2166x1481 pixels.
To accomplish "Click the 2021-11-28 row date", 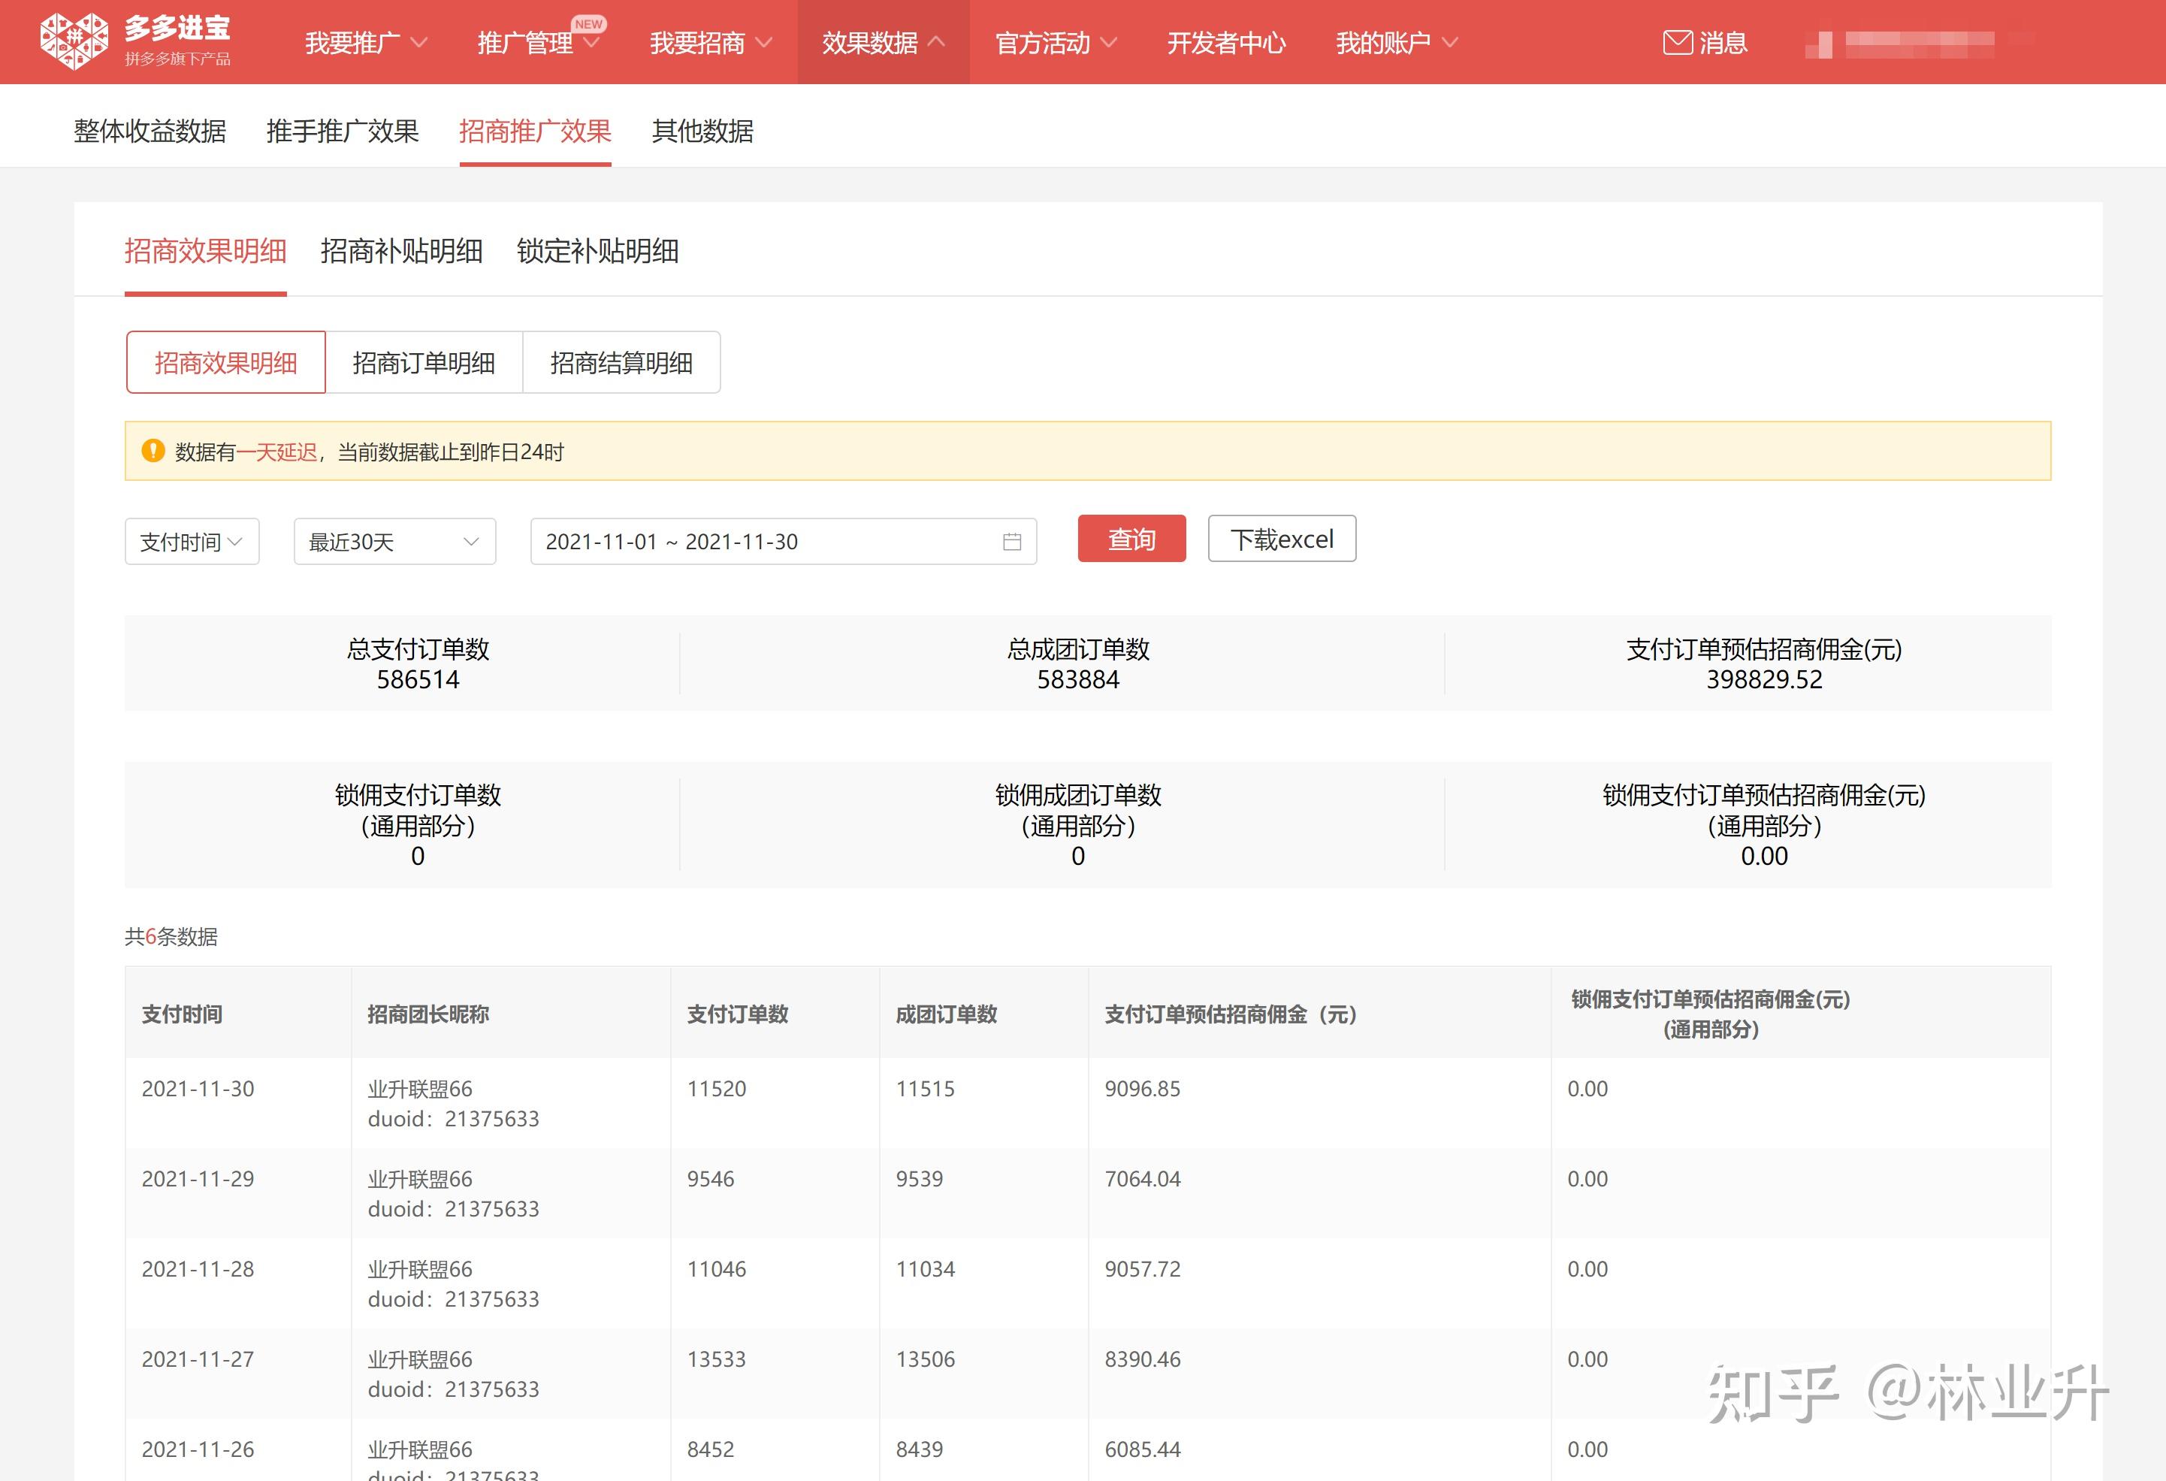I will click(x=198, y=1269).
